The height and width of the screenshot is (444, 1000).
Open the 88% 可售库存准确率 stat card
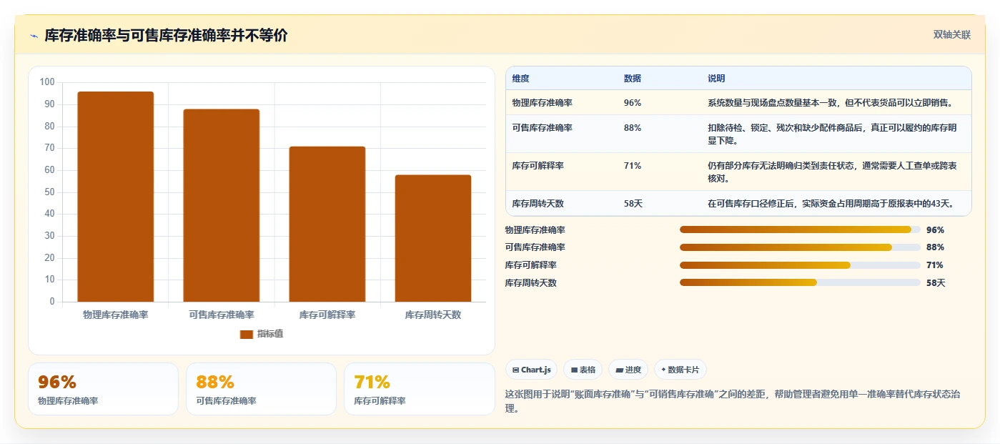pyautogui.click(x=261, y=389)
